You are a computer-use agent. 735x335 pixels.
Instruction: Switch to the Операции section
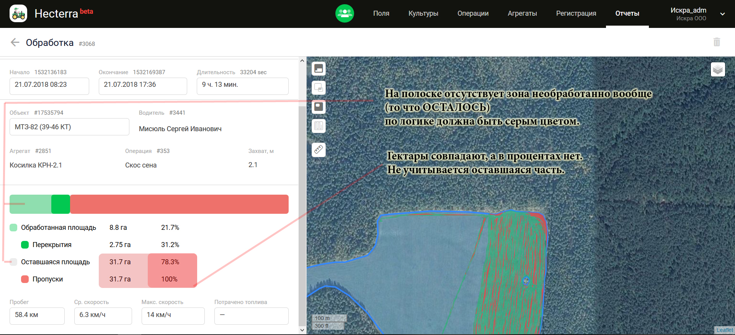coord(473,14)
